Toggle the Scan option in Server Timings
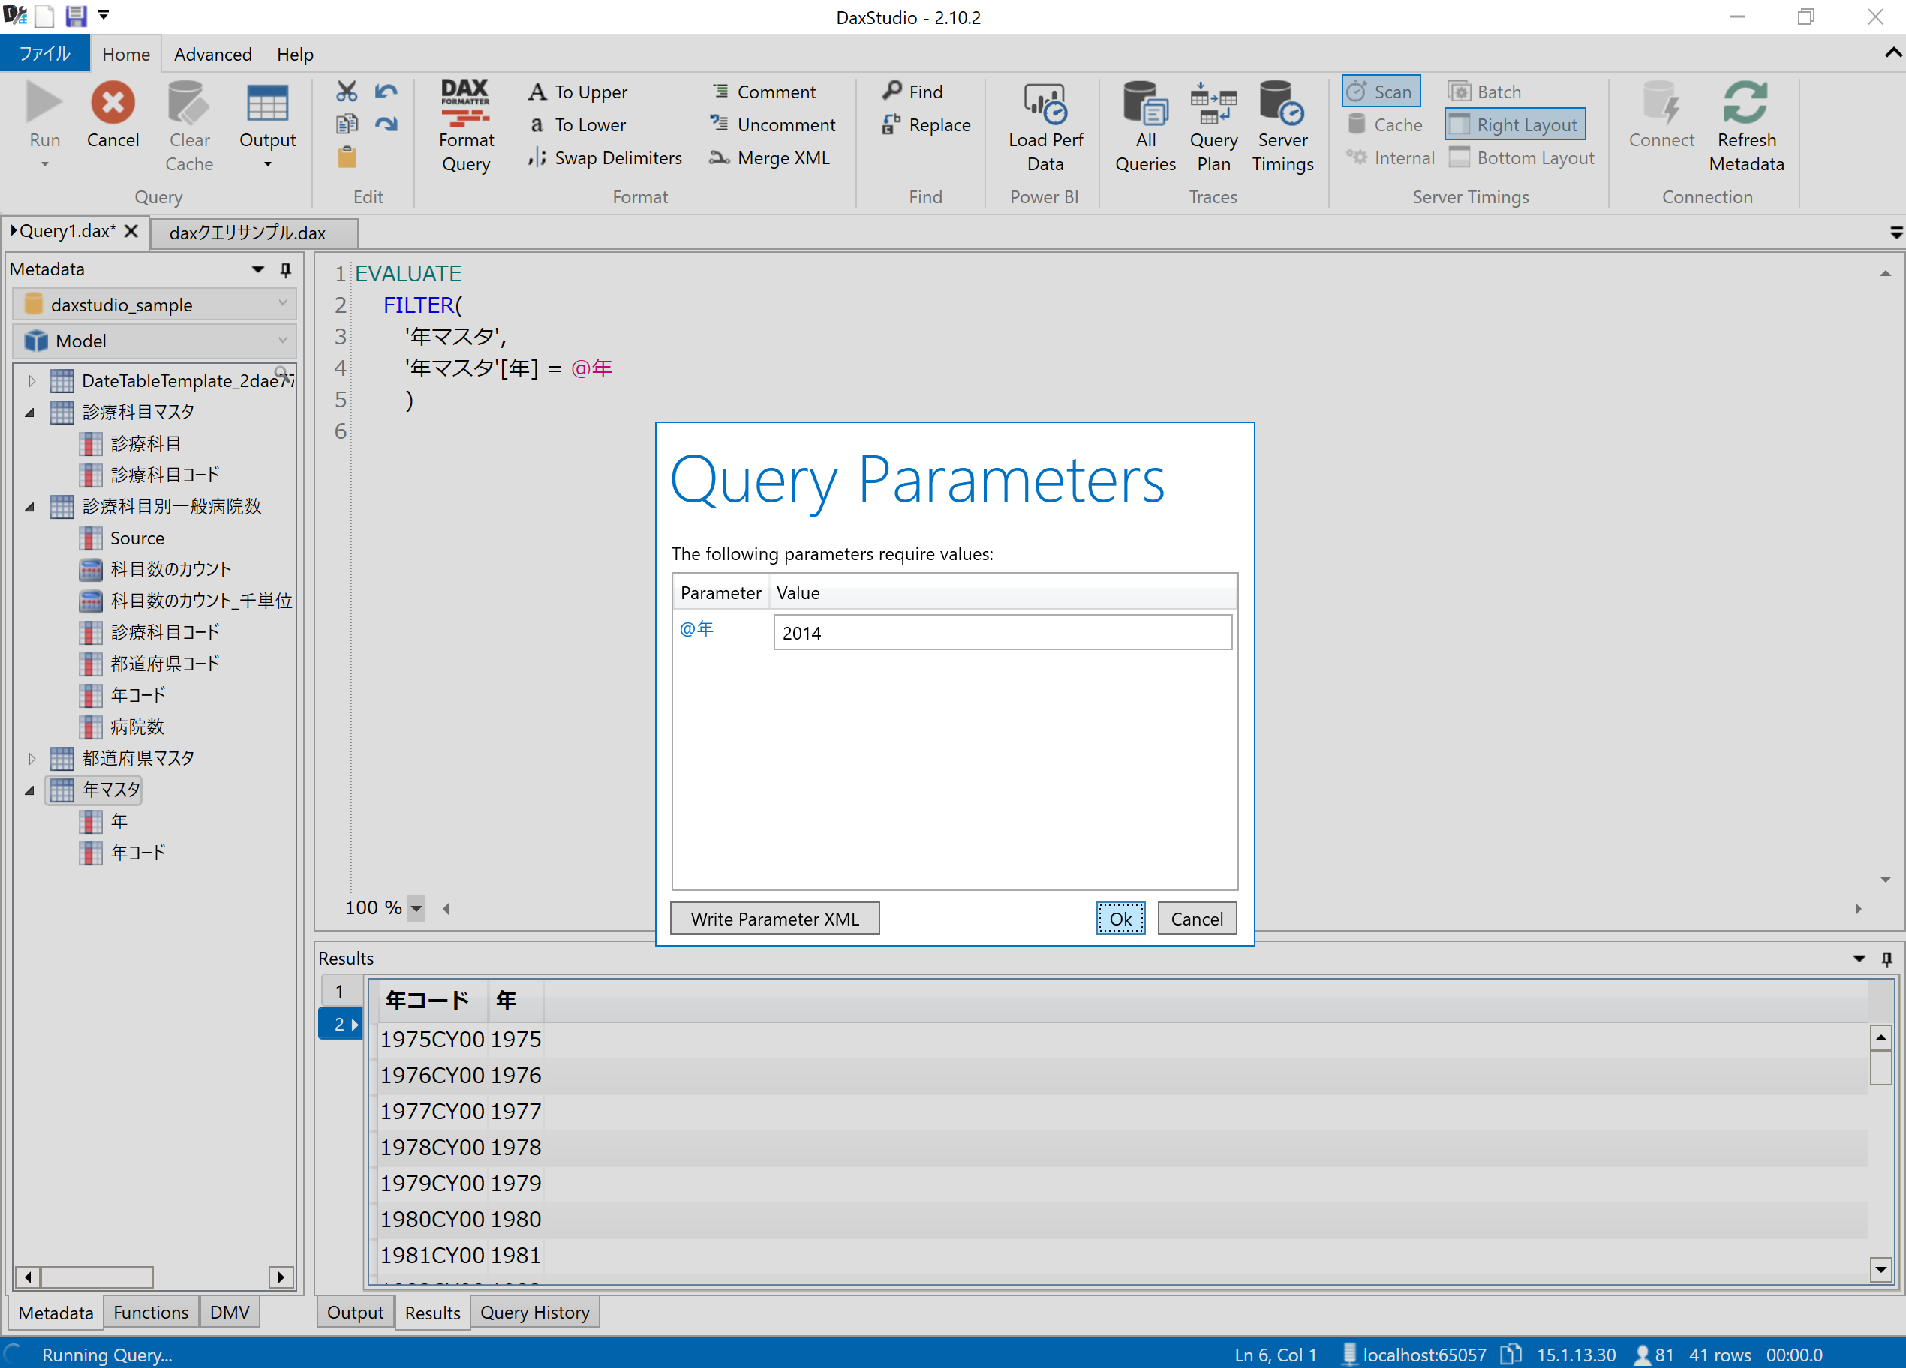The width and height of the screenshot is (1906, 1368). [x=1380, y=91]
